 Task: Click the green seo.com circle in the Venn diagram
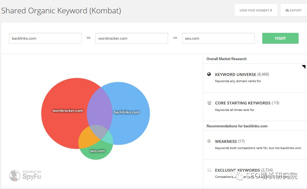tap(96, 151)
